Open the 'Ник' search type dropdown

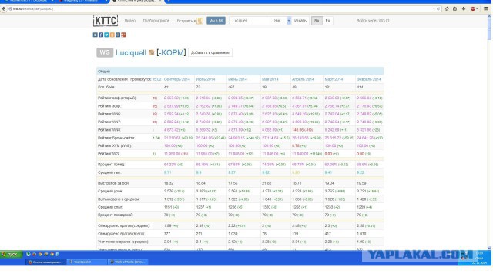click(280, 21)
